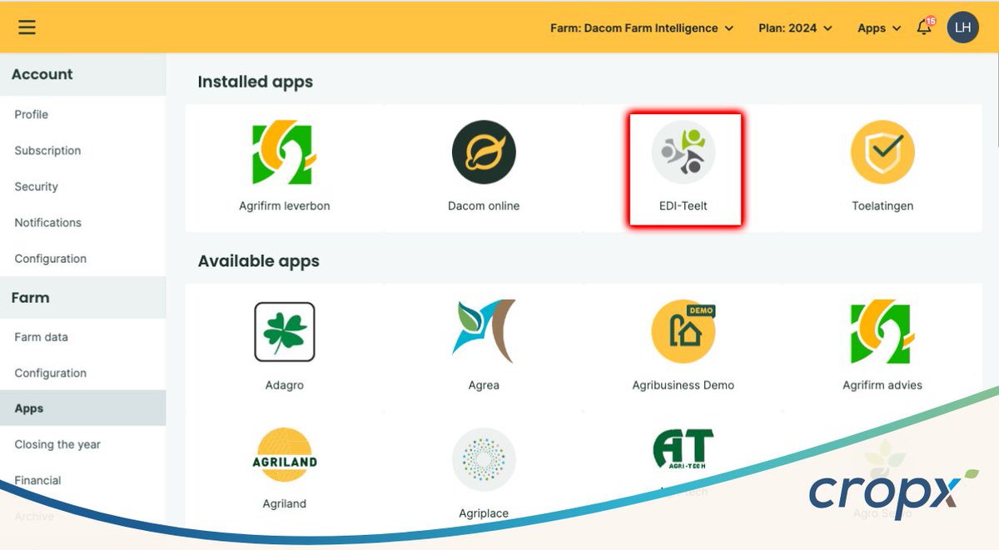Click the Agribusiness Demo label
The image size is (999, 550).
click(683, 385)
